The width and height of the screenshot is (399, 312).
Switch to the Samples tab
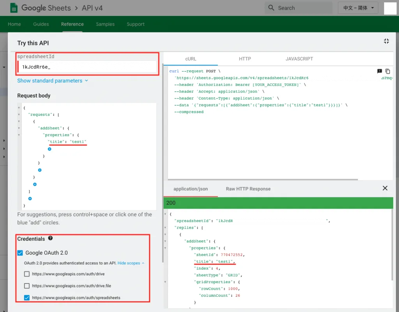click(105, 24)
